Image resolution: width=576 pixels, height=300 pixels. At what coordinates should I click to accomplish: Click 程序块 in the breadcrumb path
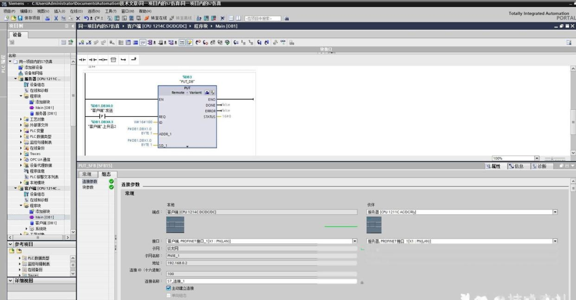click(x=201, y=26)
